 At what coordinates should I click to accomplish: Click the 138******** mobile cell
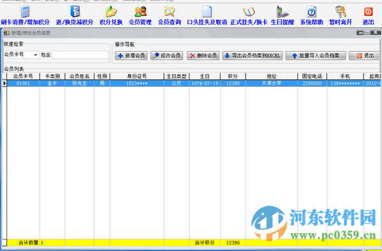345,84
